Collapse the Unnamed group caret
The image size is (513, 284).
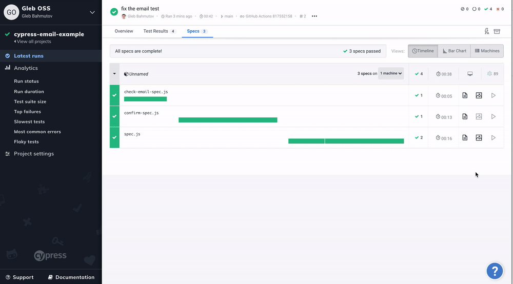click(114, 74)
